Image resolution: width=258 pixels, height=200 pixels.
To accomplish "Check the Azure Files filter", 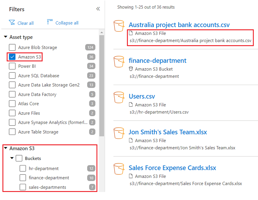I will (x=12, y=113).
